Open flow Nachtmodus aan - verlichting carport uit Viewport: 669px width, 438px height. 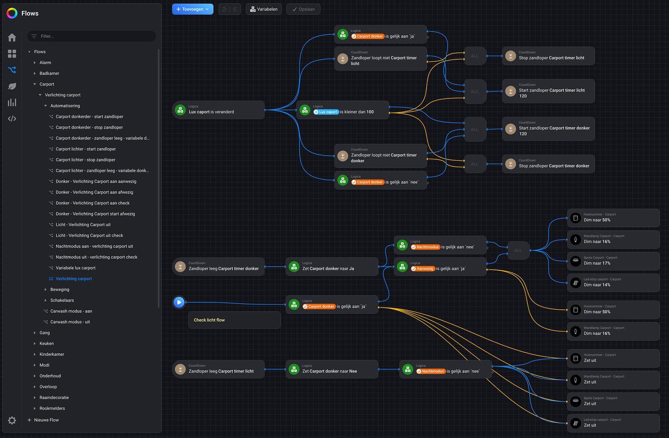[x=94, y=246]
